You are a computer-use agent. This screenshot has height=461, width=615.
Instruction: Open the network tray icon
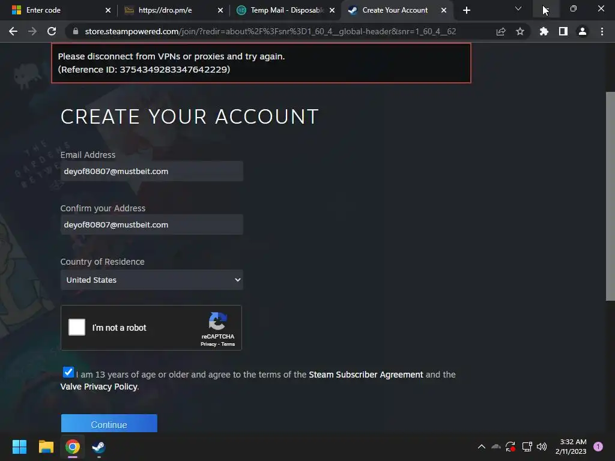pos(527,447)
